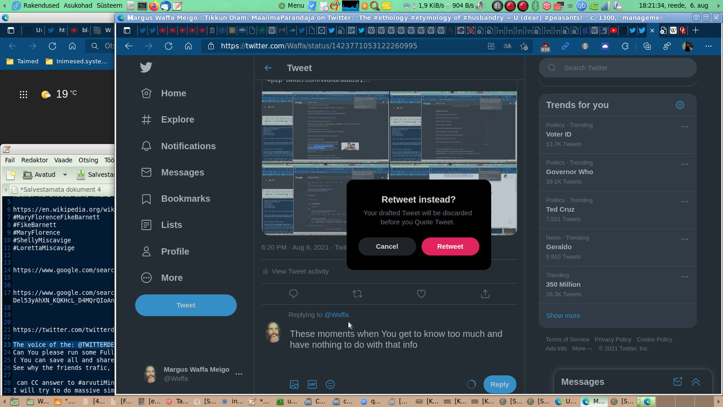Open the Redaktor menu
This screenshot has width=723, height=407.
coord(34,160)
